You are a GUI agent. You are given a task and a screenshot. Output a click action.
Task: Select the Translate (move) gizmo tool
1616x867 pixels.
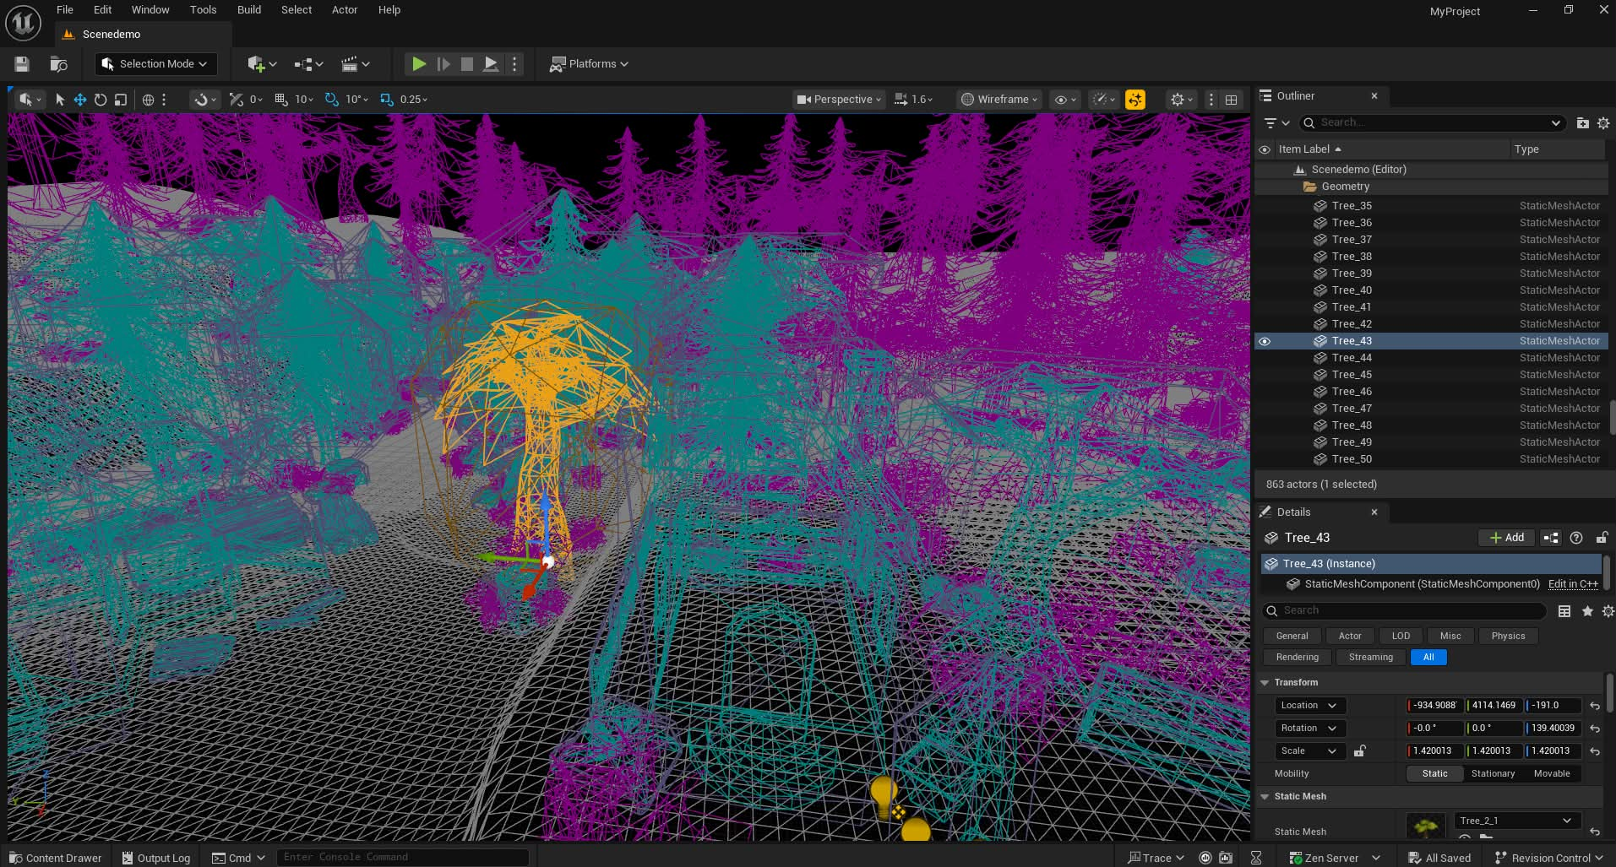(x=80, y=100)
